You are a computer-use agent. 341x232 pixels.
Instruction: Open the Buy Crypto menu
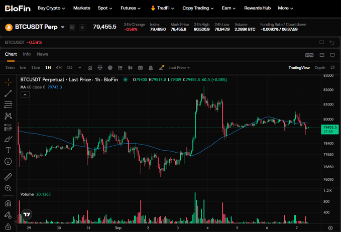pyautogui.click(x=51, y=8)
